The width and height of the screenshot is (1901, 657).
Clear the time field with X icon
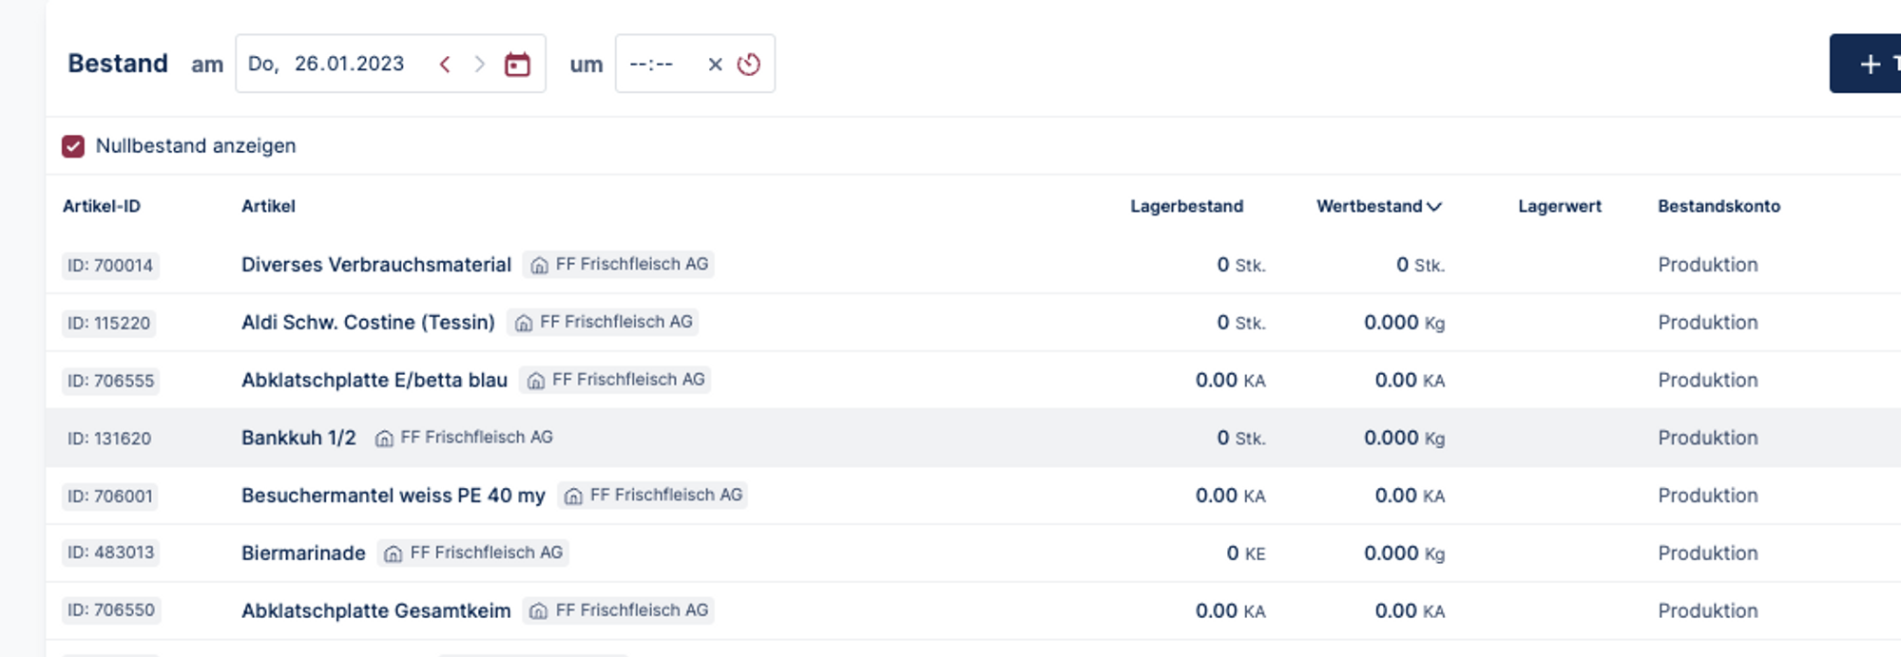point(715,65)
